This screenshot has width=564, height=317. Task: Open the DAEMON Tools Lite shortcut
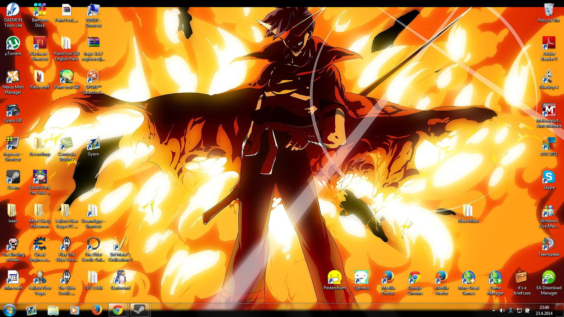click(x=13, y=15)
